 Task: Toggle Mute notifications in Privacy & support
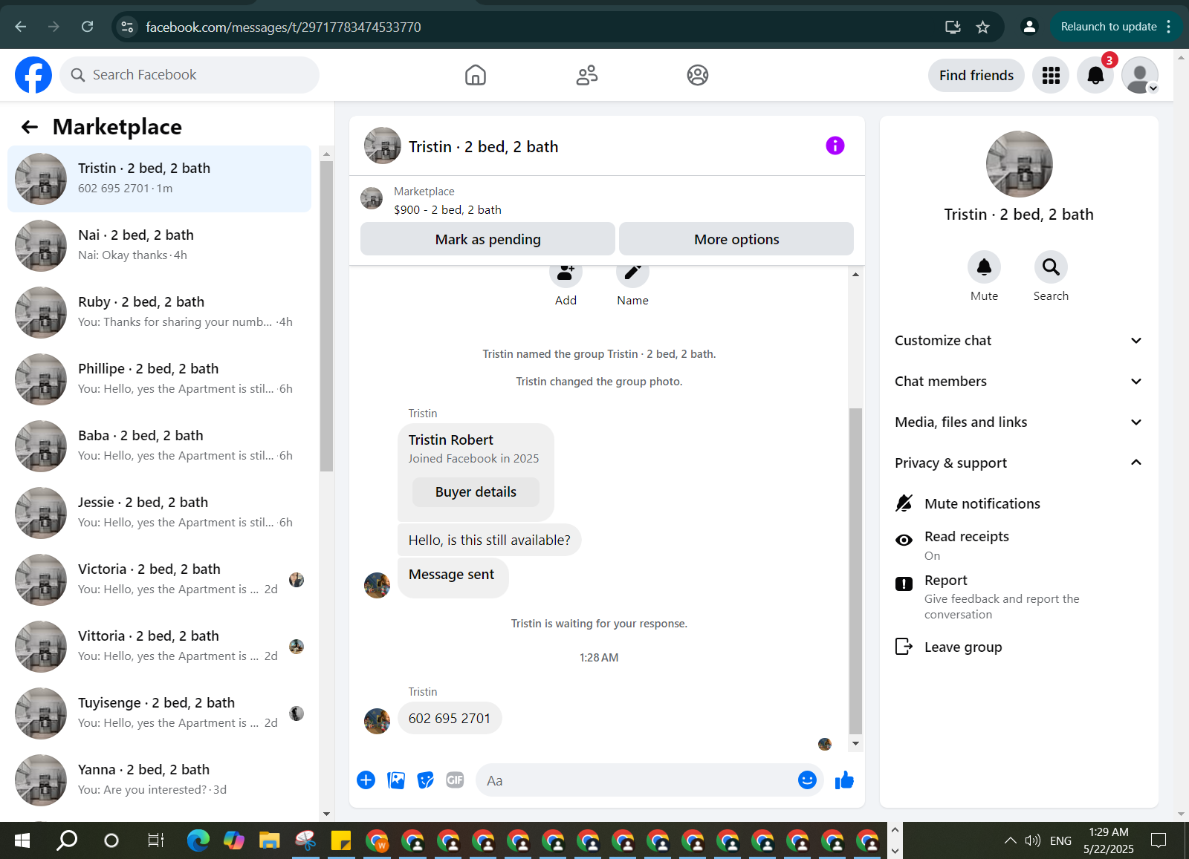tap(1019, 503)
